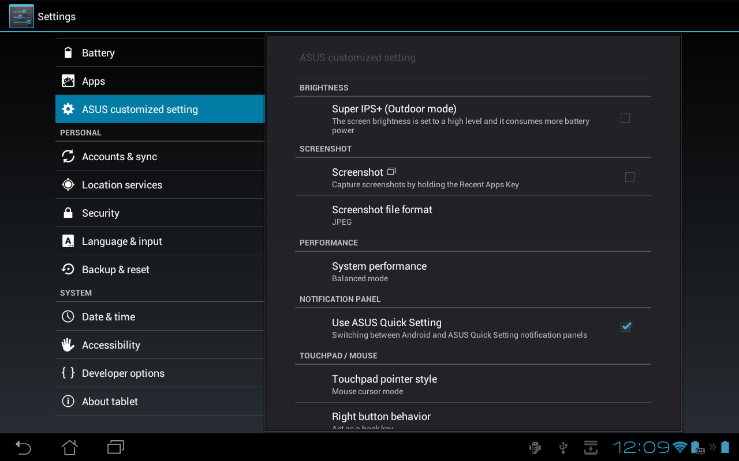
Task: Go to Language & input settings
Action: point(160,241)
